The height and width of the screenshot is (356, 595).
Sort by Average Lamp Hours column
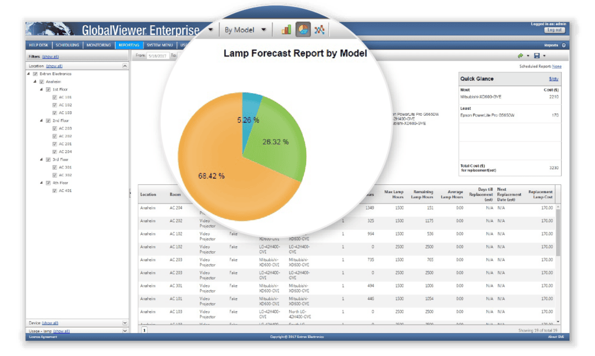click(x=452, y=194)
